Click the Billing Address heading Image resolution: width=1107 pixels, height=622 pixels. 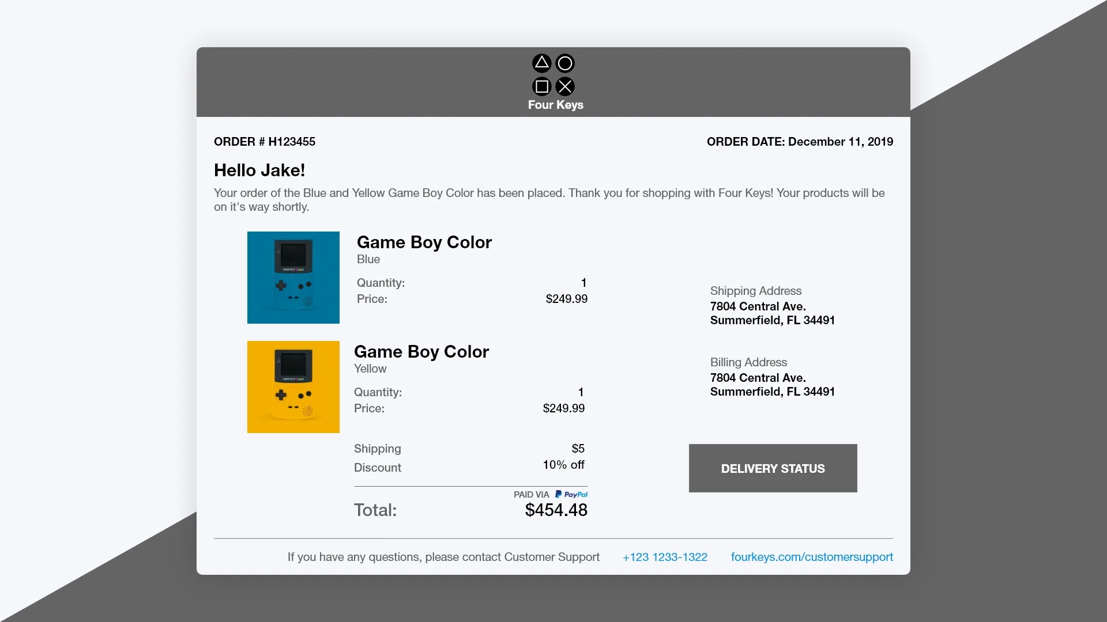coord(748,362)
